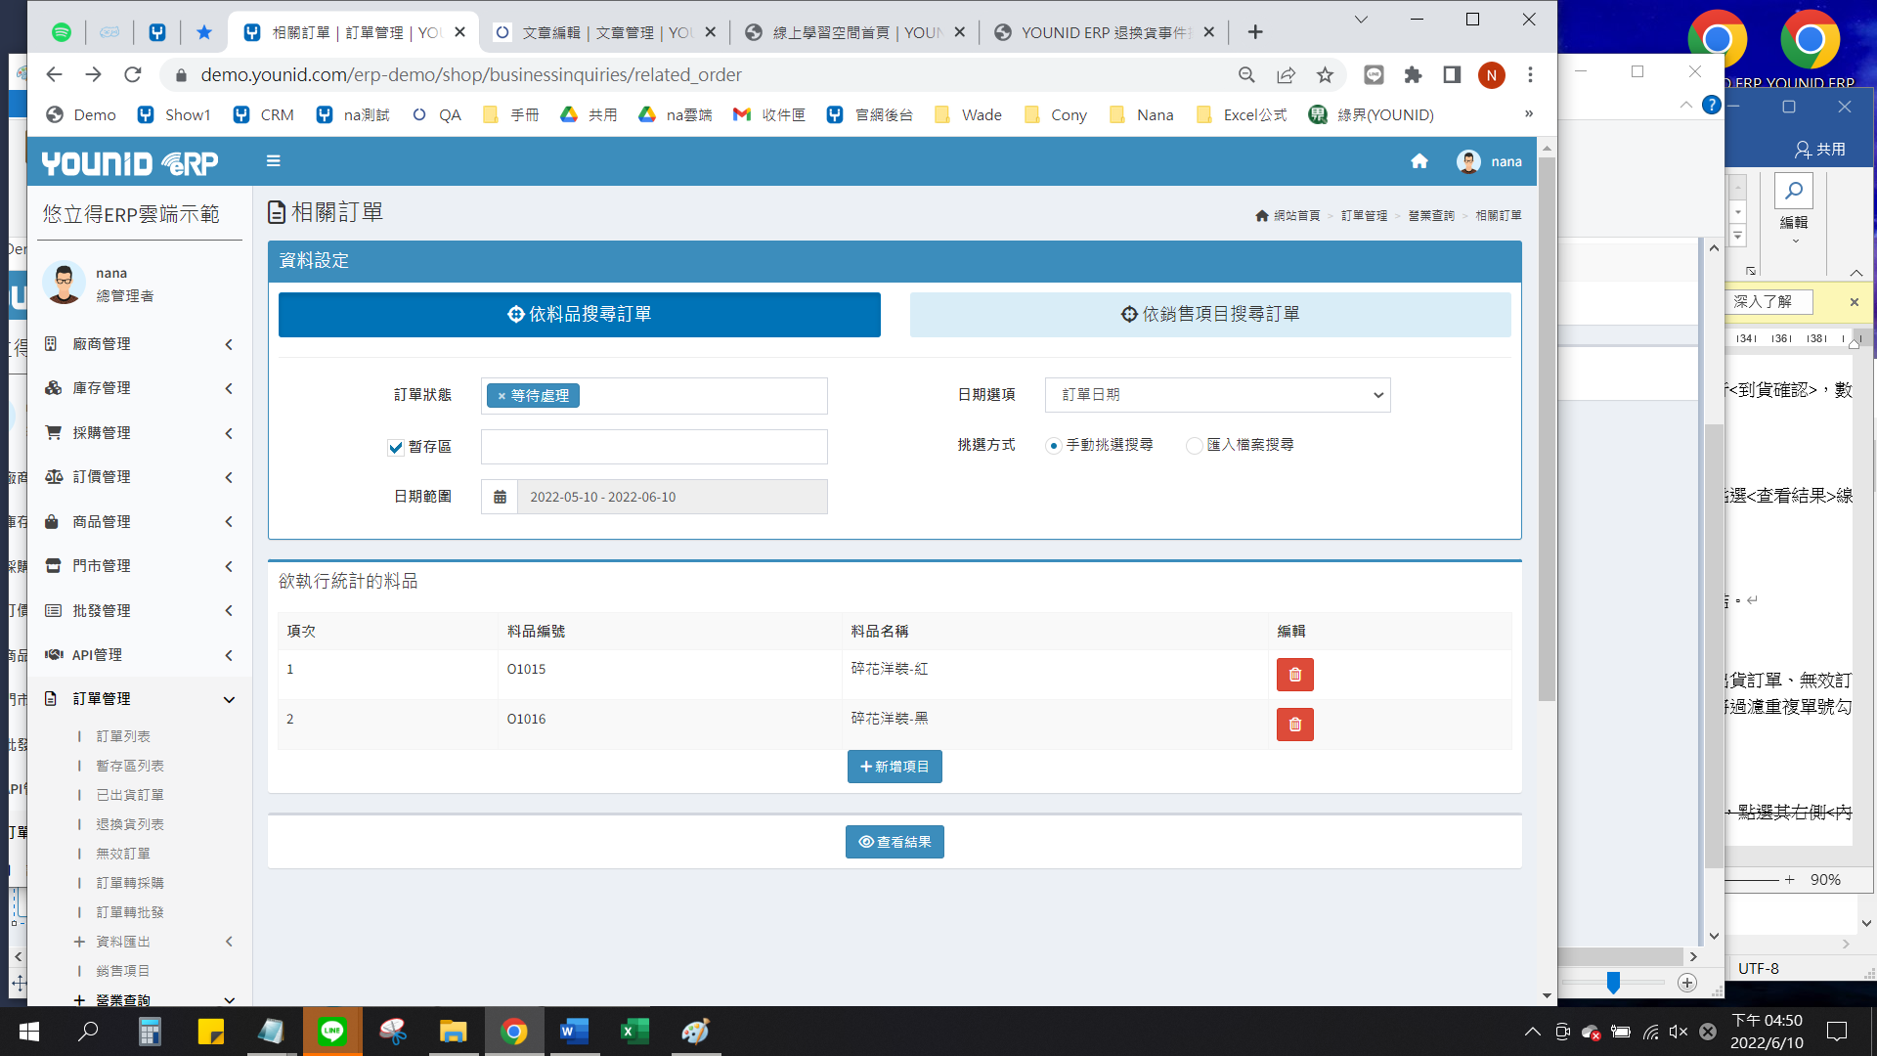Click the hamburger menu toggle icon
Screen dimensions: 1877x1056
coord(274,161)
